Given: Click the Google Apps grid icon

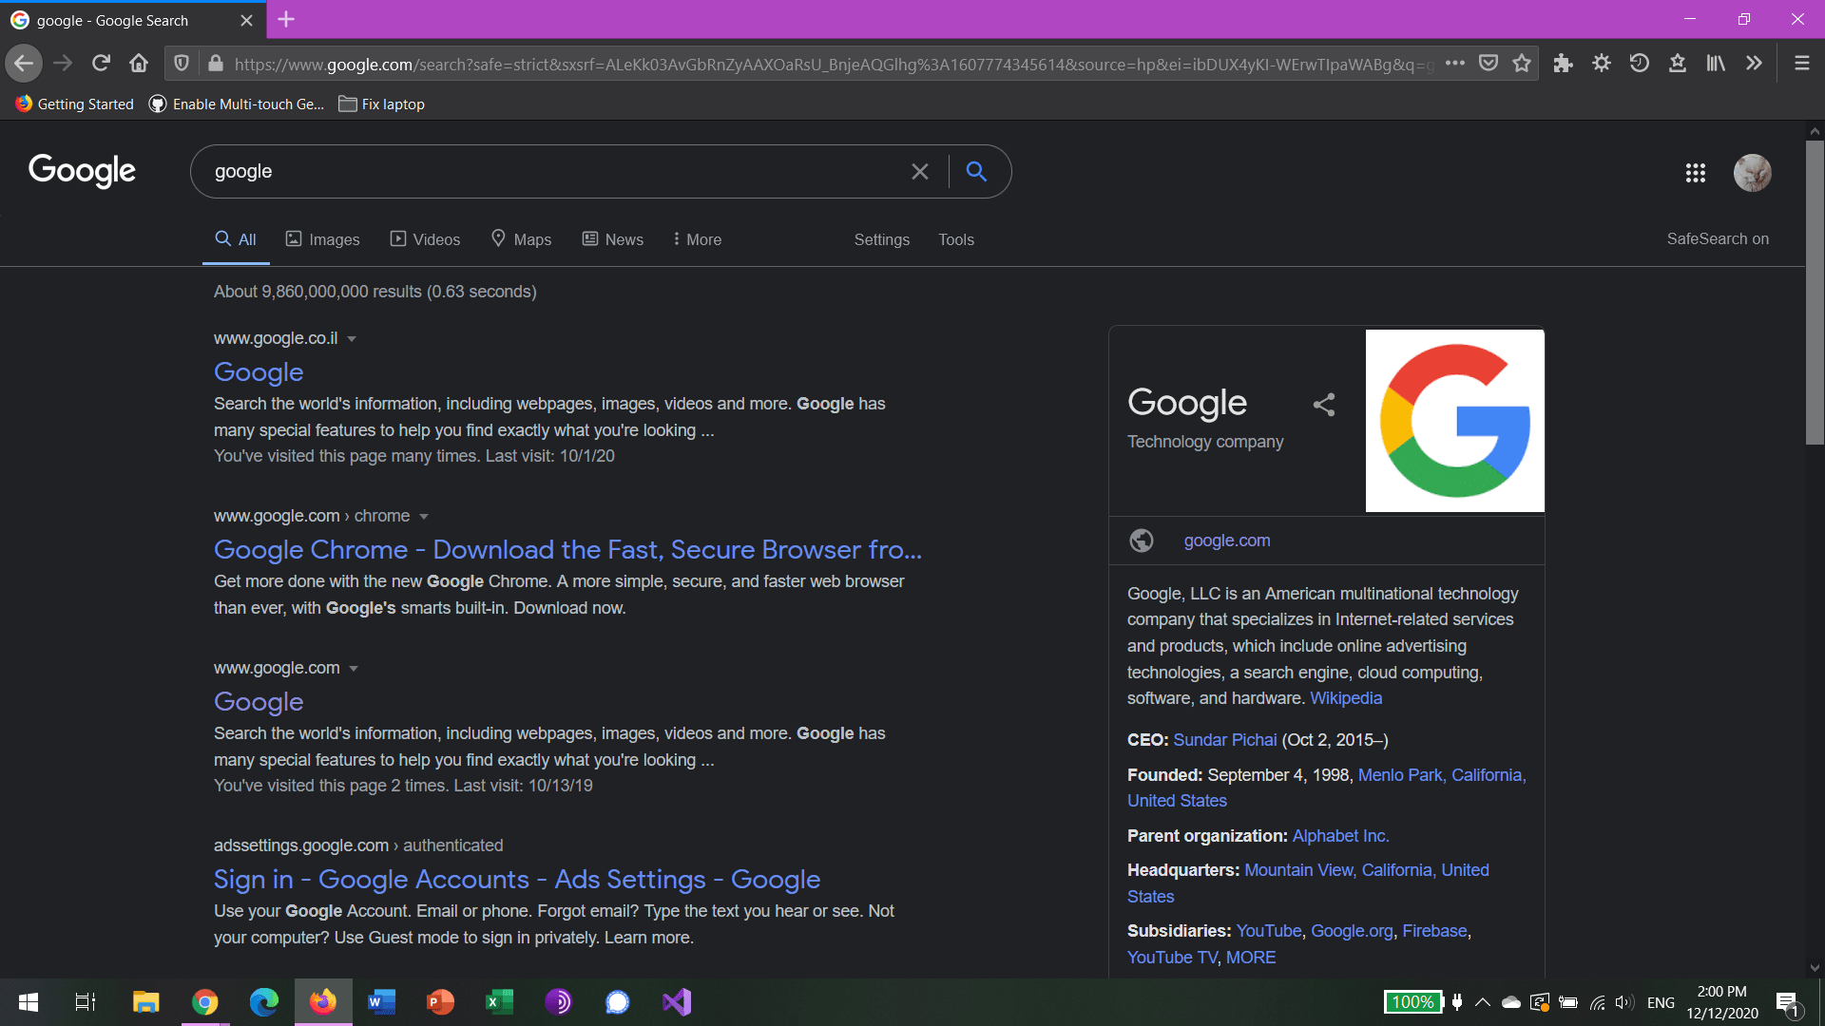Looking at the screenshot, I should point(1695,173).
